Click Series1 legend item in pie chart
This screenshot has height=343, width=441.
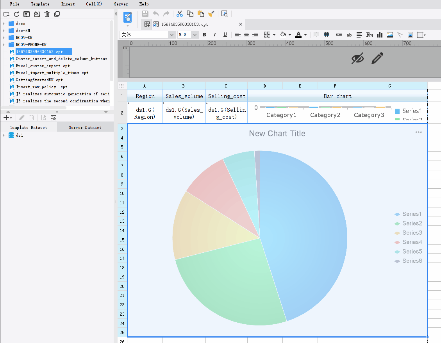pyautogui.click(x=408, y=214)
